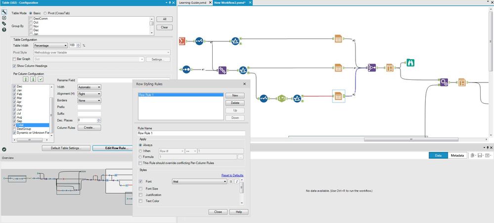This screenshot has height=223, width=494.
Task: Select the teal Browse binoculars tool
Action: coord(410,63)
